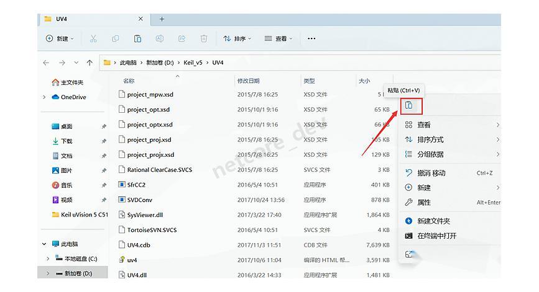Screen dimensions: 539x292
Task: Click the Copy icon in toolbar
Action: coord(116,38)
